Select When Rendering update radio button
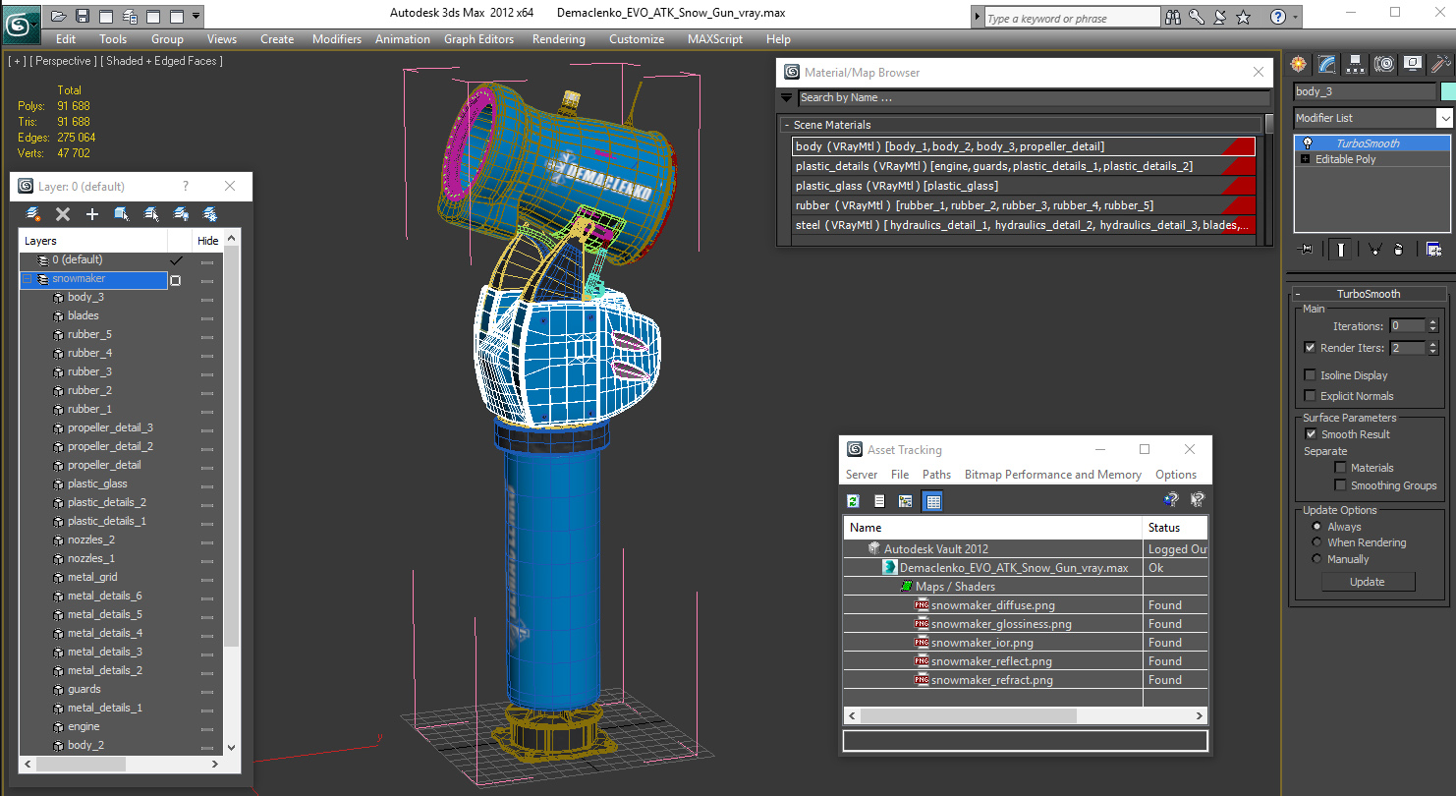The width and height of the screenshot is (1456, 796). coord(1316,542)
